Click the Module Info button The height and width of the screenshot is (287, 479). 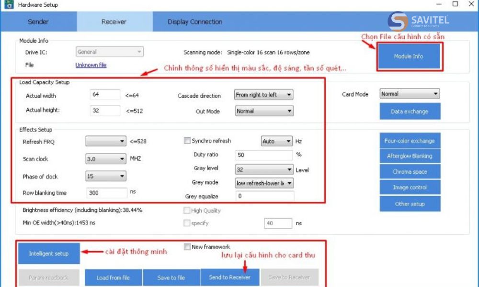point(409,56)
